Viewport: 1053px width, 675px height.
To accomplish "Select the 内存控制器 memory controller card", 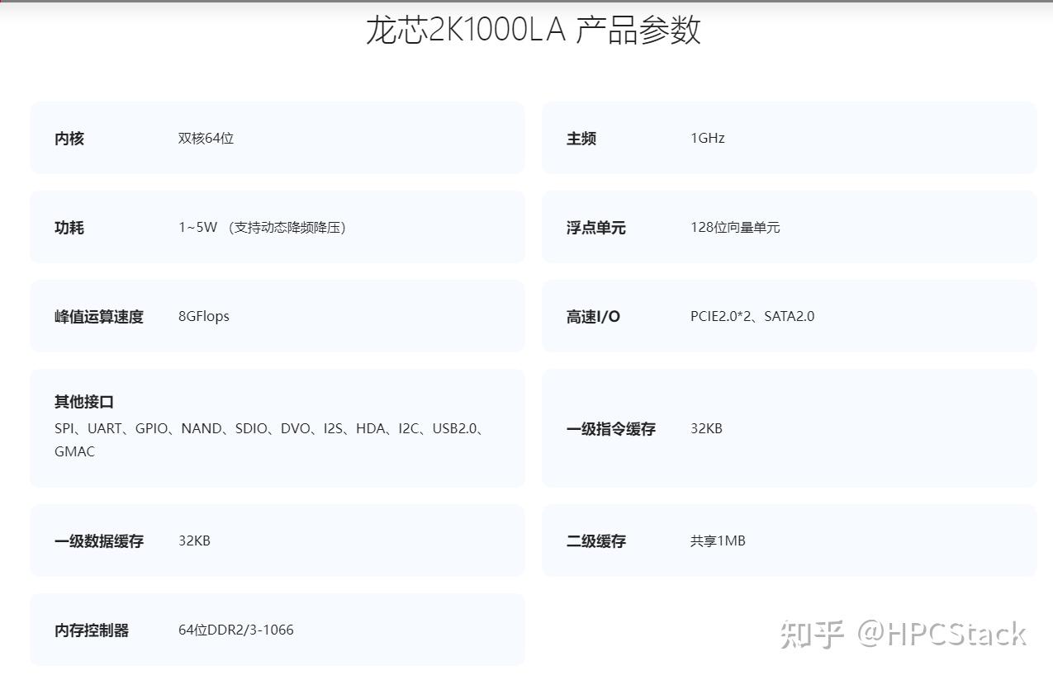I will pyautogui.click(x=277, y=629).
